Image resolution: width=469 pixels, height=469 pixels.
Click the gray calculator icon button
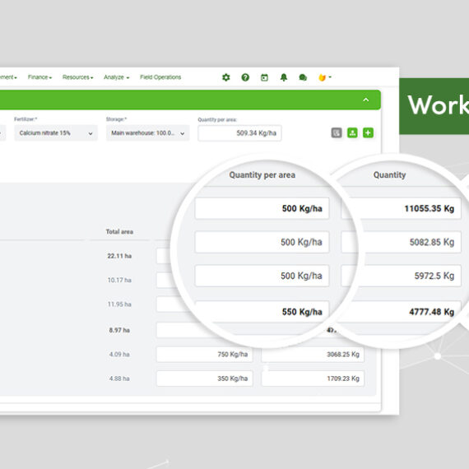coord(337,132)
